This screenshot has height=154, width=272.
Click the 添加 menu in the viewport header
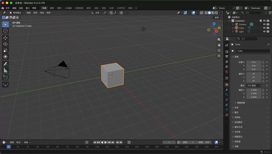(42, 13)
